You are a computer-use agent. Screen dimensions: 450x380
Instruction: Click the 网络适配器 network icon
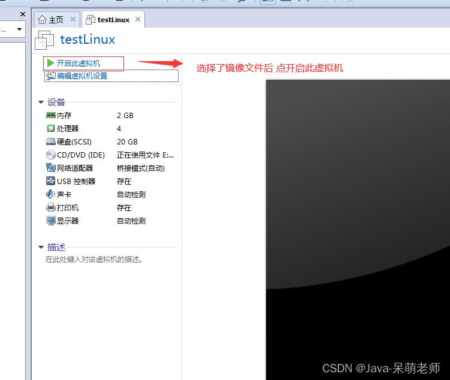(x=50, y=168)
